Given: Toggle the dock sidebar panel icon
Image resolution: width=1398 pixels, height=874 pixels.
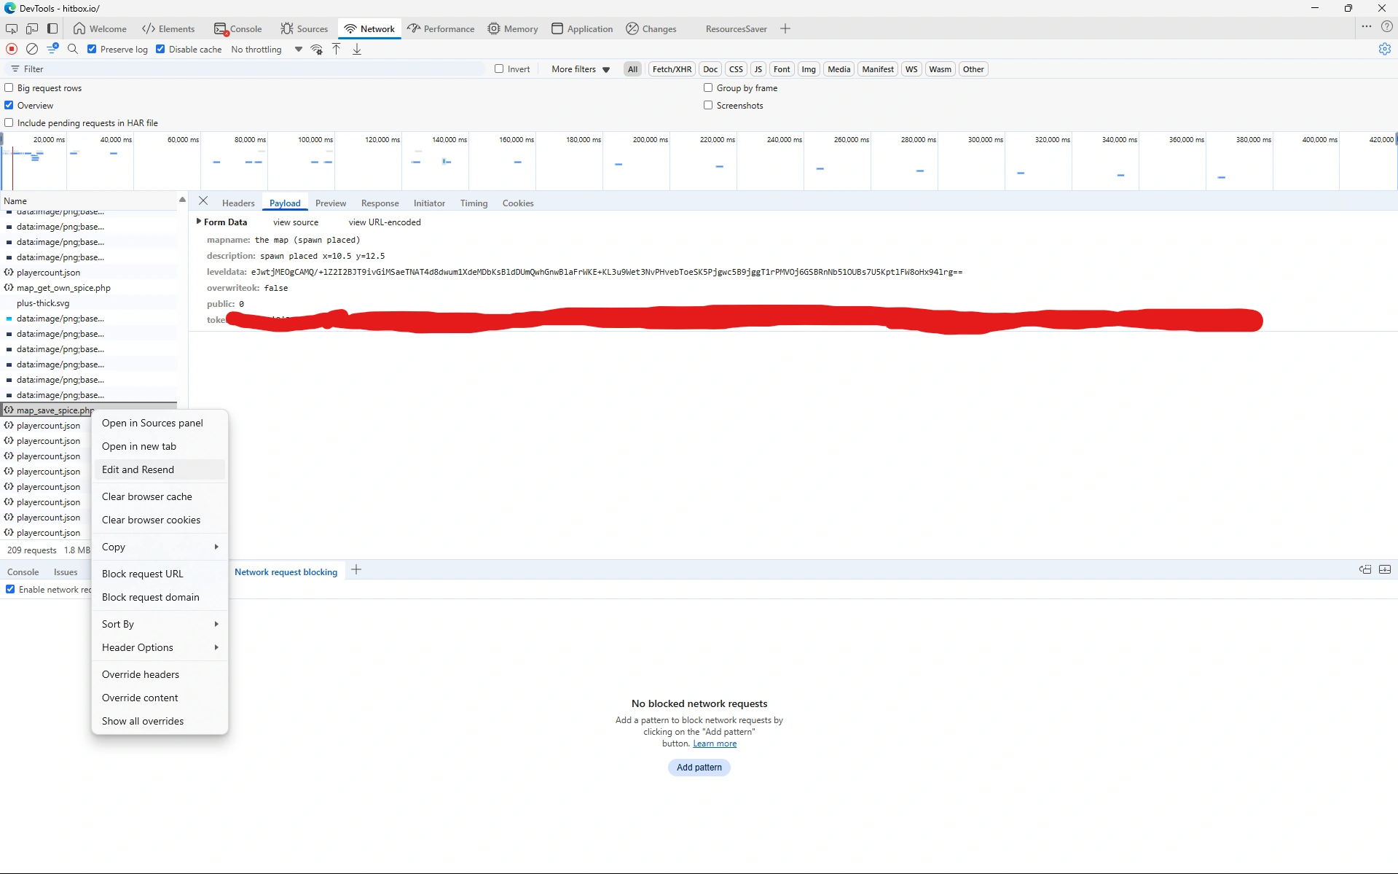Looking at the screenshot, I should click(x=52, y=28).
